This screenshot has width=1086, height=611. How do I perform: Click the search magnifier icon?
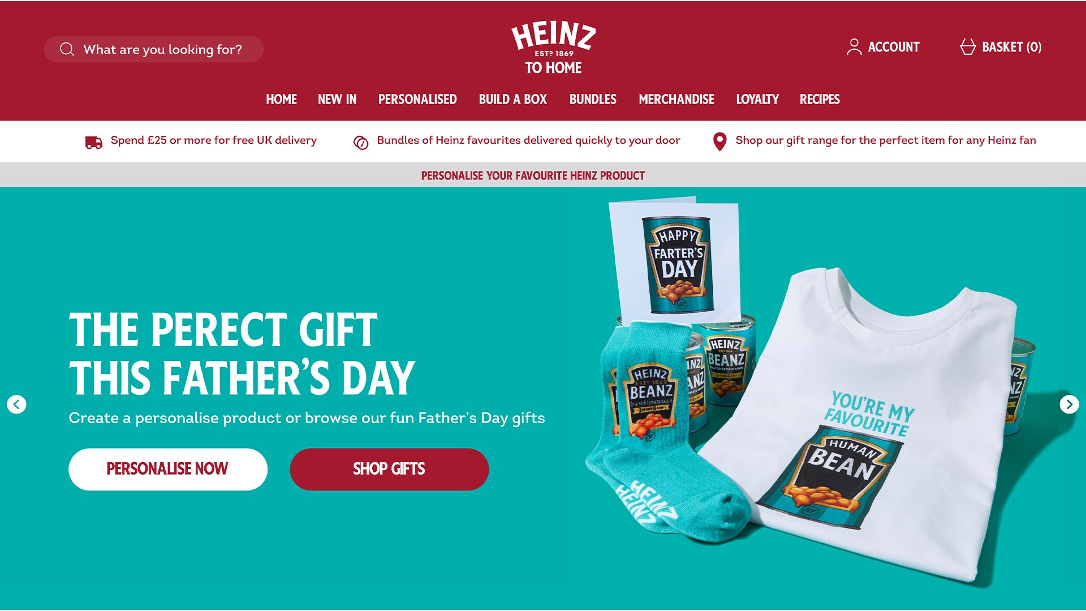click(67, 49)
